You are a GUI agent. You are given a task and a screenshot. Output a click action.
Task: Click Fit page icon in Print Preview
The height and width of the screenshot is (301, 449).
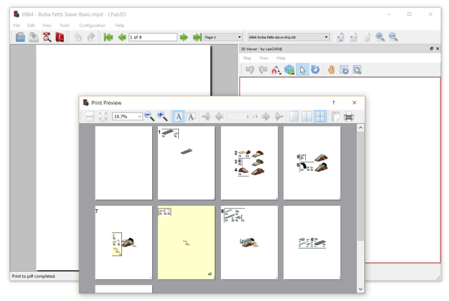[x=103, y=116]
